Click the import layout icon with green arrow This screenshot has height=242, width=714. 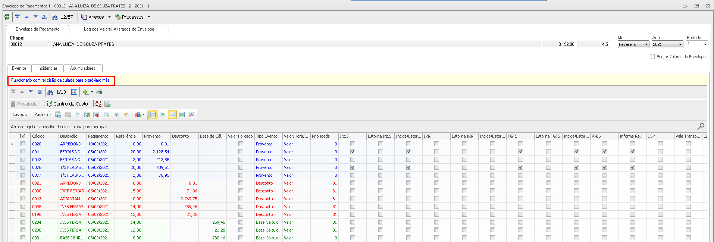point(87,114)
